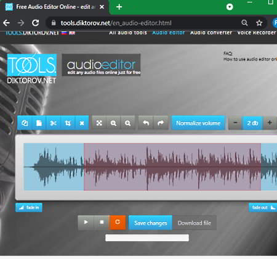The image size is (277, 259).
Task: Redo the last undone edit
Action: tap(161, 123)
